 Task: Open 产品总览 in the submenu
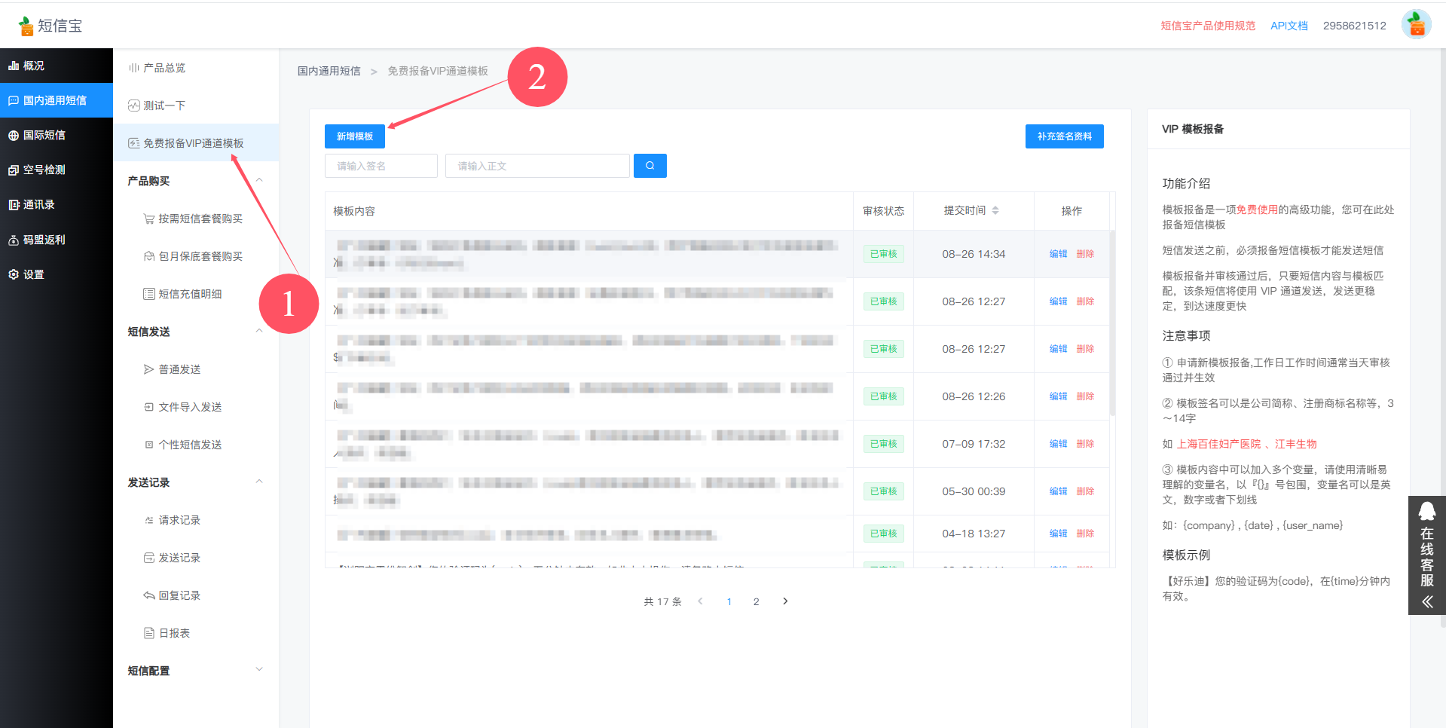(x=196, y=68)
